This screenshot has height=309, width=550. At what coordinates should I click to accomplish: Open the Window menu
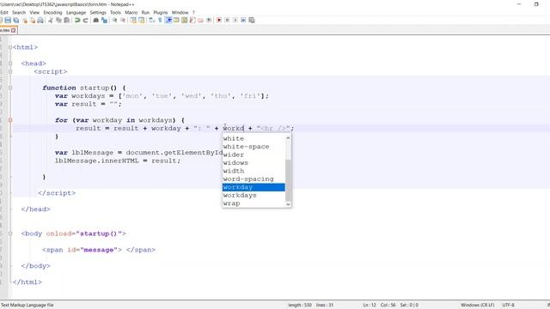[180, 12]
